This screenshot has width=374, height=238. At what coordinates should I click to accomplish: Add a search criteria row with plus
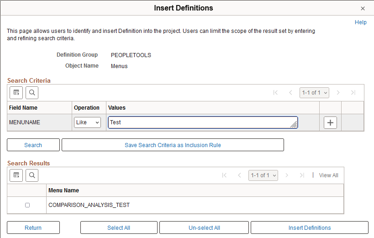[330, 122]
